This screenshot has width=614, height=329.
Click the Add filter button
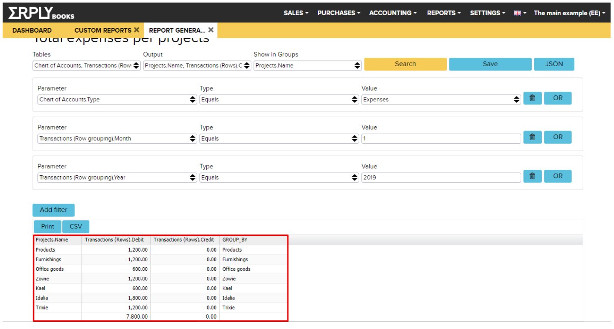[x=54, y=210]
